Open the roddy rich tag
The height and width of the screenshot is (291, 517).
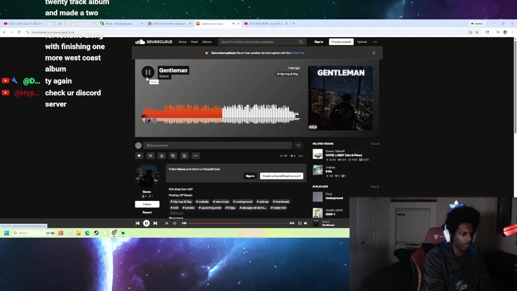(x=278, y=208)
